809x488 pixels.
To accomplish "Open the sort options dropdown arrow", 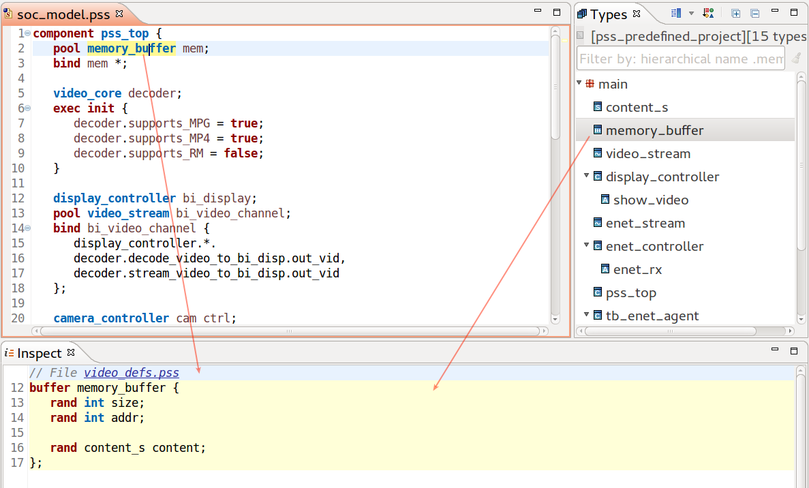I will click(692, 13).
